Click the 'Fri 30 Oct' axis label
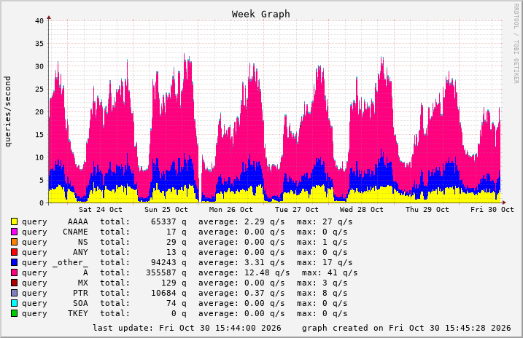 (492, 210)
